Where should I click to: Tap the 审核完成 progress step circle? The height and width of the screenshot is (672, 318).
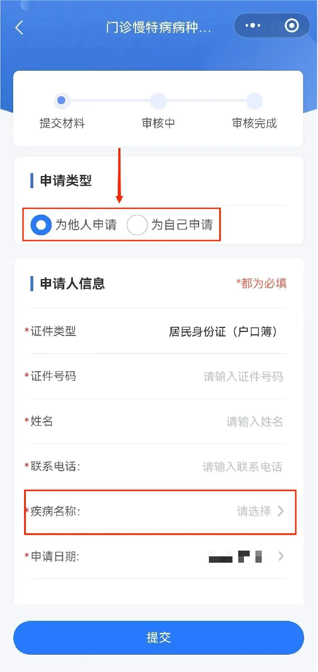(x=254, y=101)
